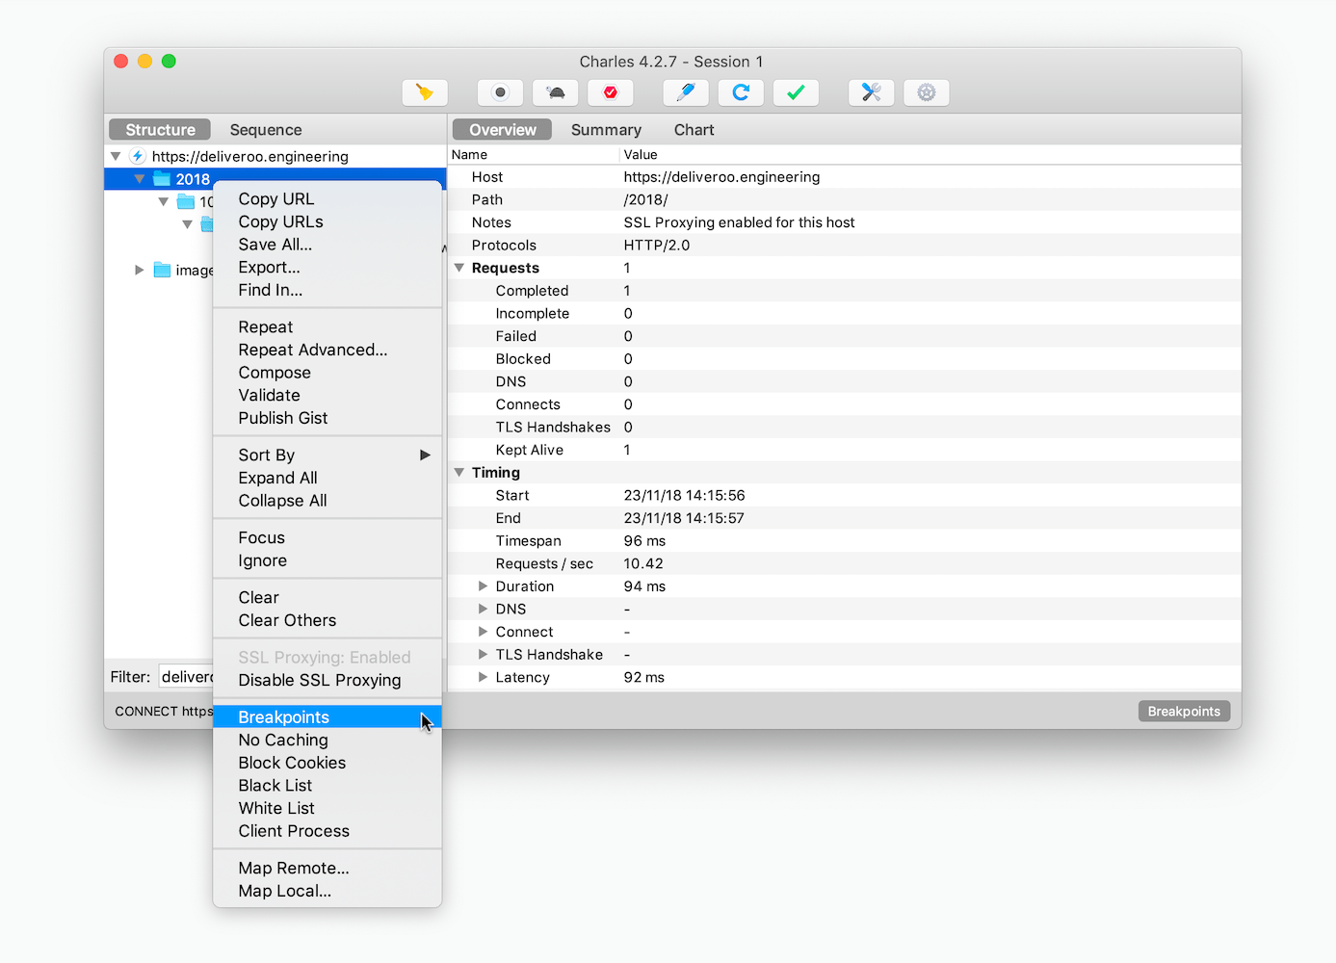
Task: Expand the Latency row
Action: [x=483, y=677]
